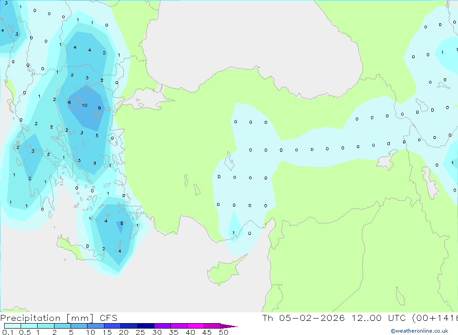Viewport: 458px width, 335px height.
Task: Click the legend scale label "20"
Action: tap(124, 332)
